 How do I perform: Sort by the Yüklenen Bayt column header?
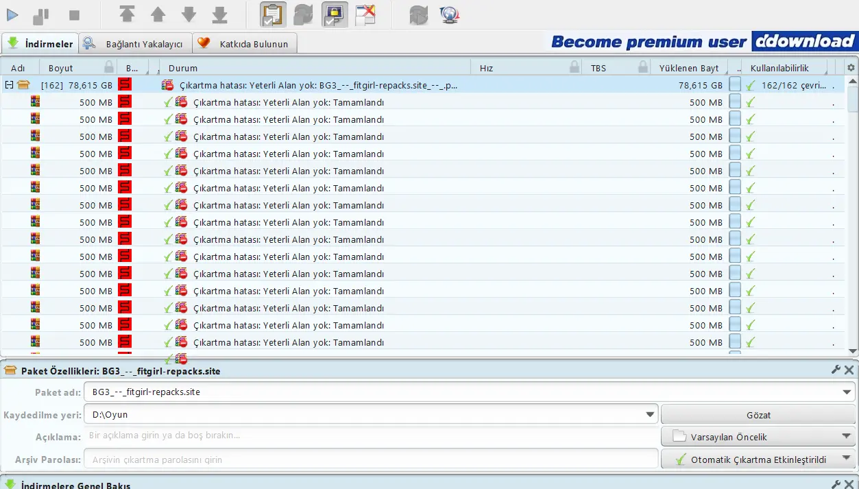click(689, 68)
